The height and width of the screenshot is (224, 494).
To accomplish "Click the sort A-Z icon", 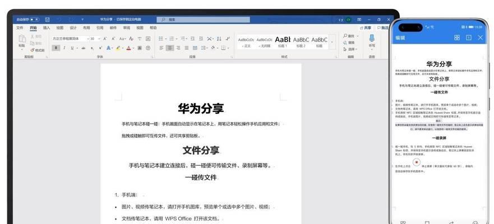I will point(219,39).
